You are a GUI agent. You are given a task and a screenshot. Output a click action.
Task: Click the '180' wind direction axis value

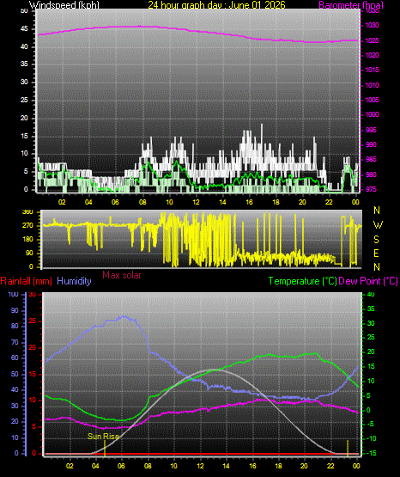[x=27, y=240]
